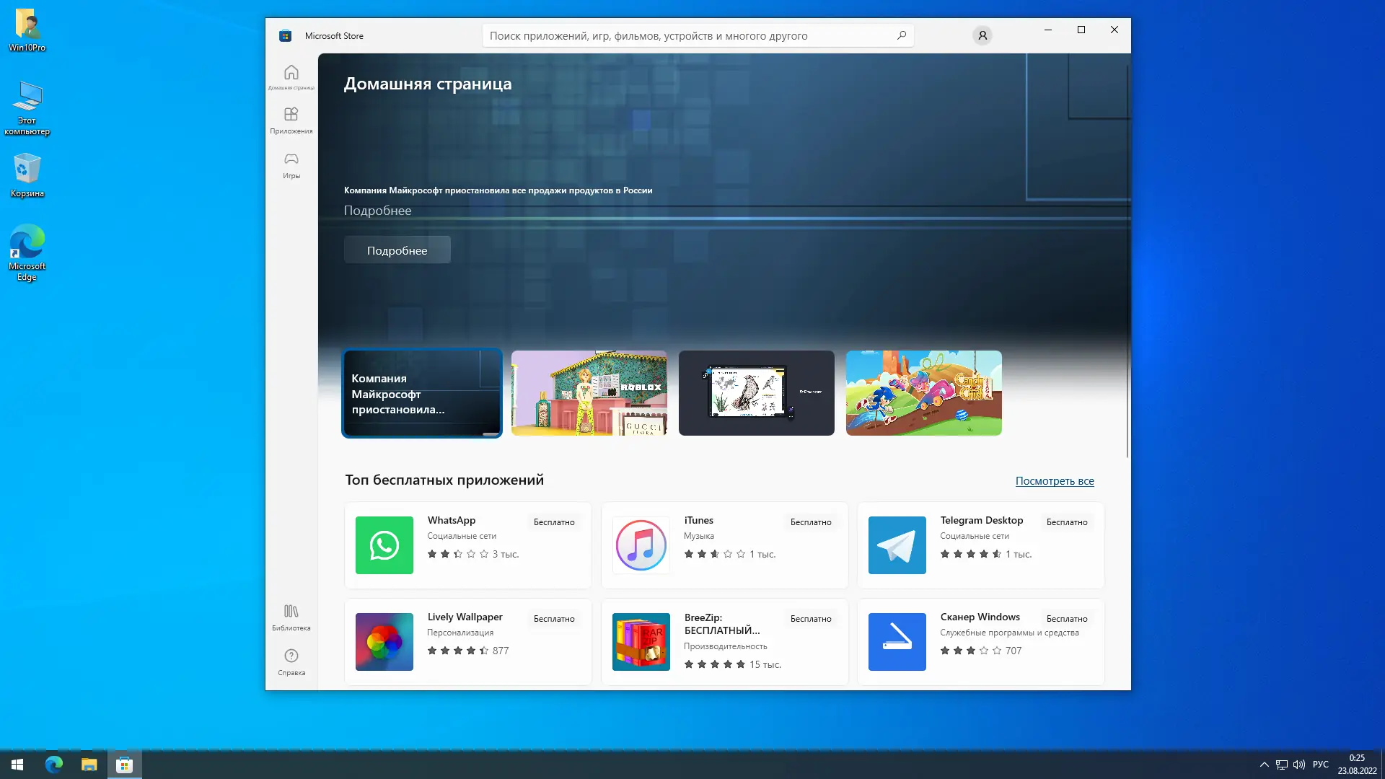This screenshot has height=779, width=1385.
Task: Click in the store search field
Action: click(x=685, y=35)
